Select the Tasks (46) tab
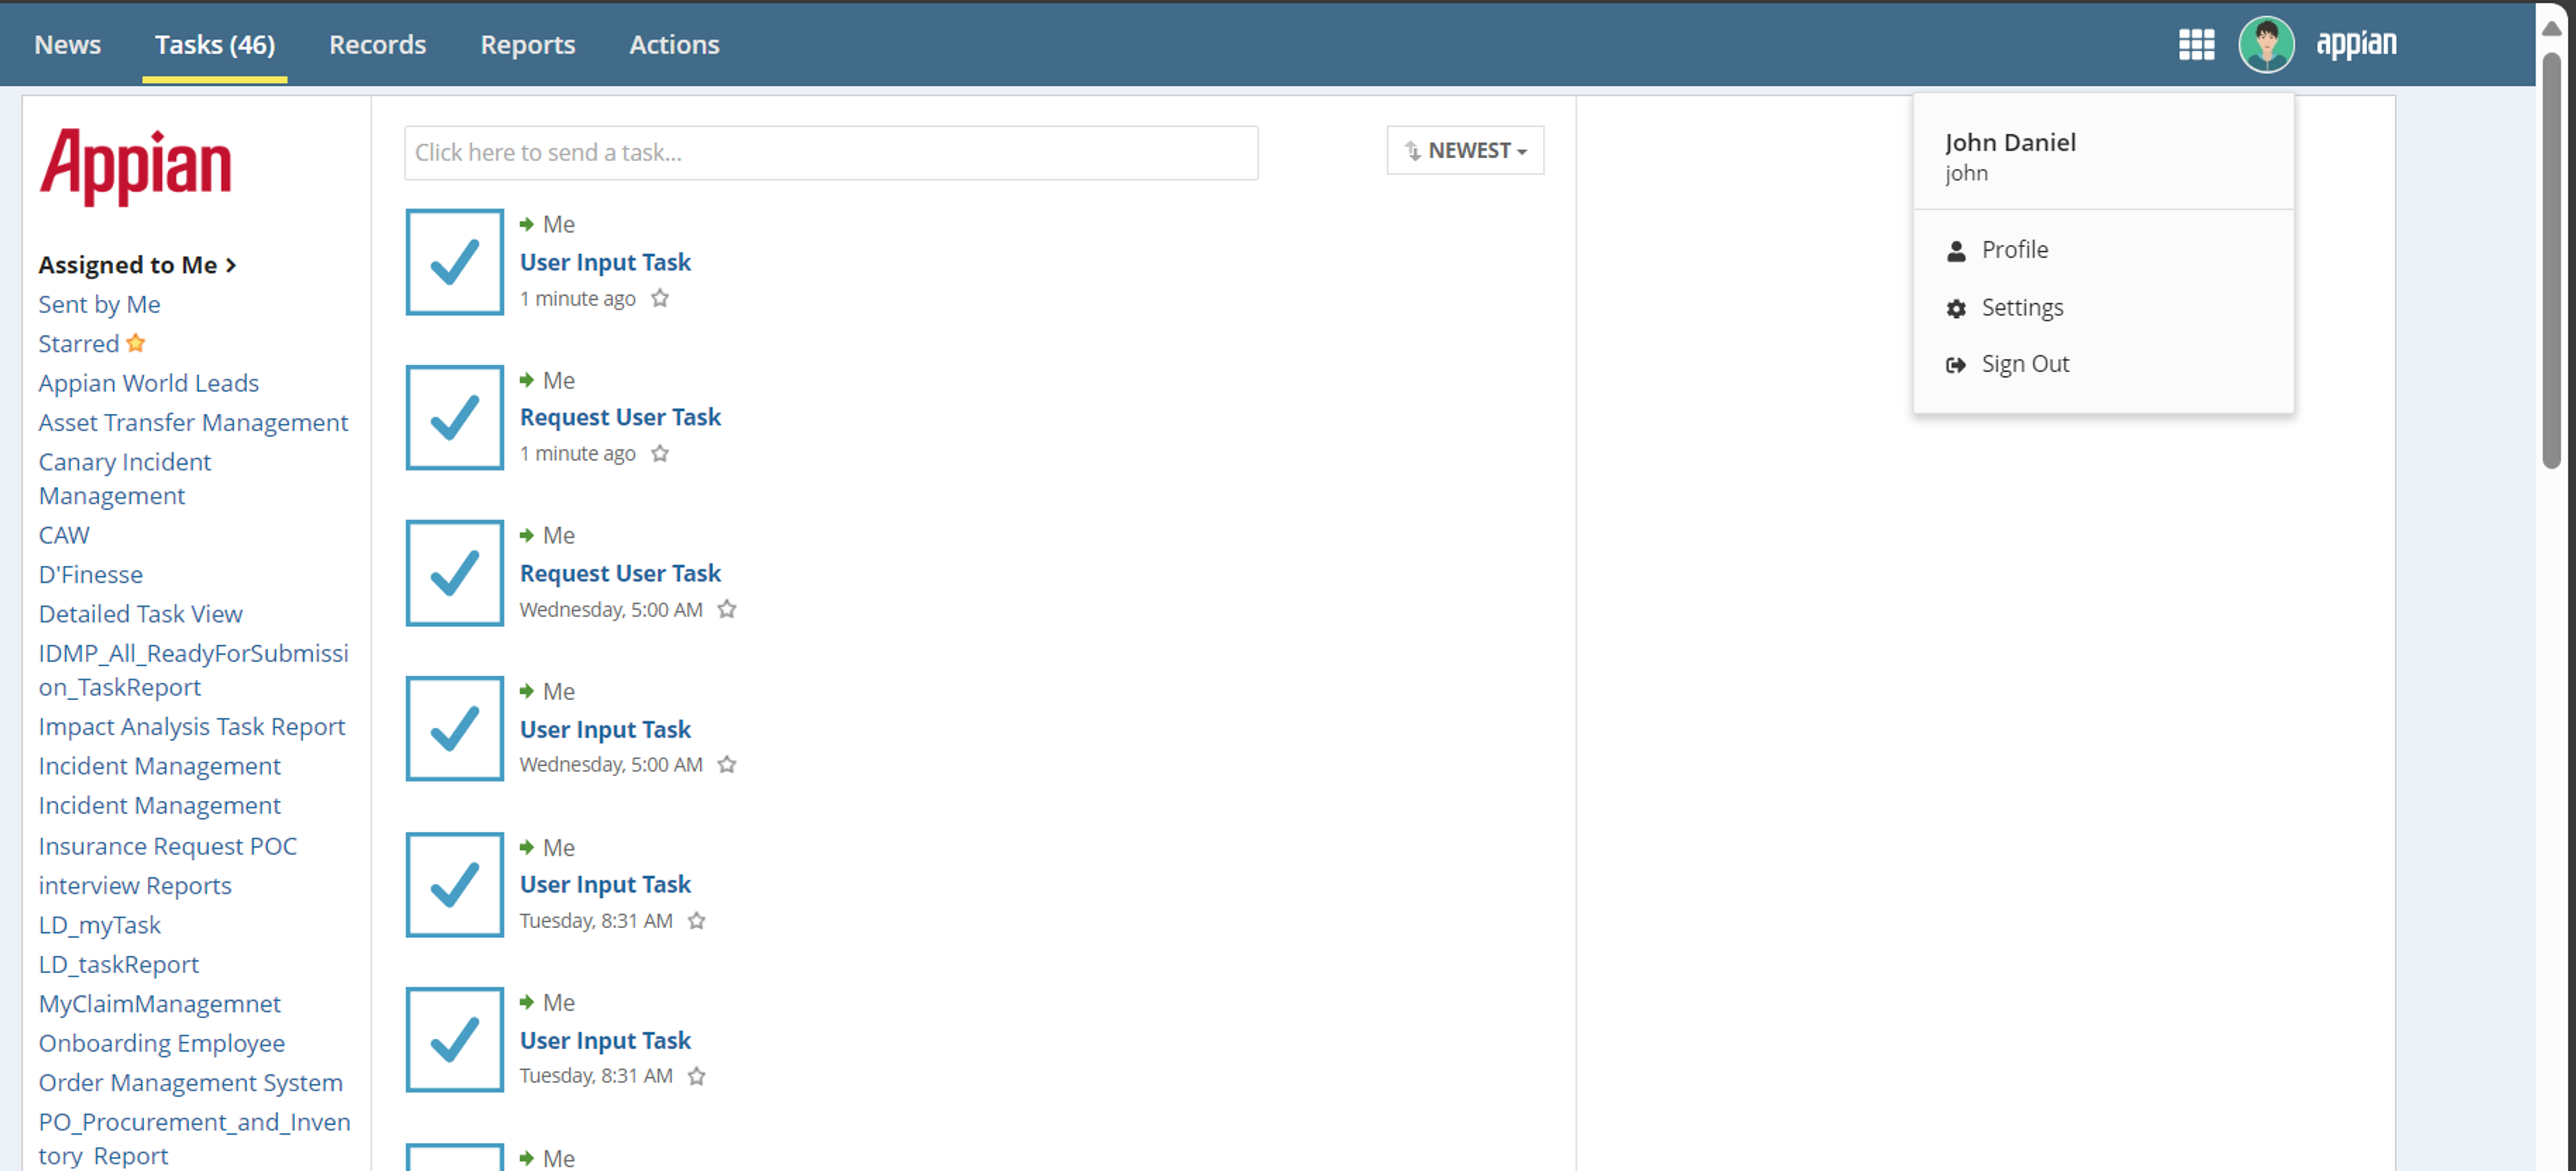The image size is (2576, 1171). [x=215, y=45]
